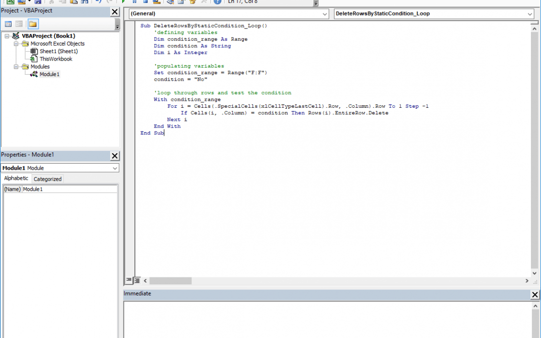
Task: Click inside the Immediate window text area
Action: coord(328,319)
